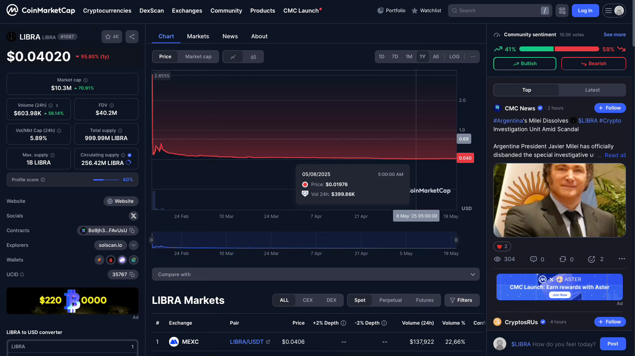Open the three-dot menu on CMC News post
The width and height of the screenshot is (635, 356).
pyautogui.click(x=622, y=259)
